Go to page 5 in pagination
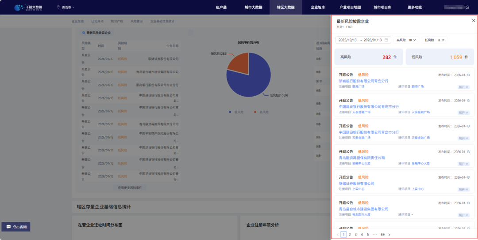The height and width of the screenshot is (240, 478). 368,235
